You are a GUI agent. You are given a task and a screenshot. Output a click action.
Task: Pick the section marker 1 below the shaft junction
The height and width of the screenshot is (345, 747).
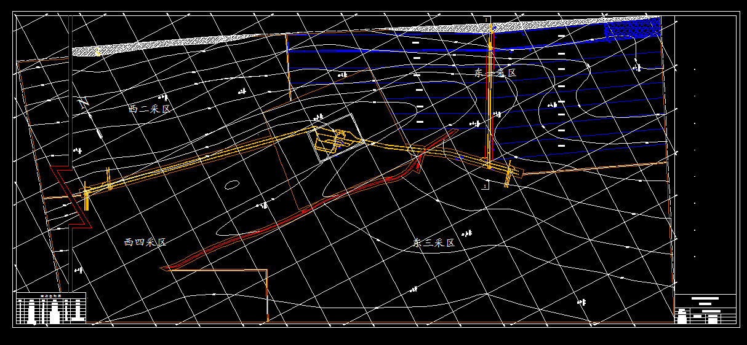coord(485,185)
